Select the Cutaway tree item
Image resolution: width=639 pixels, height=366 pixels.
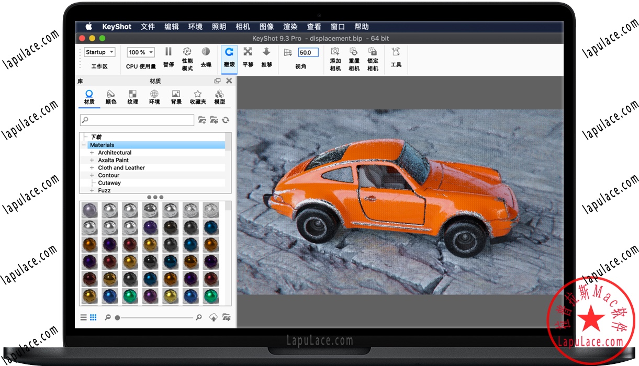109,183
